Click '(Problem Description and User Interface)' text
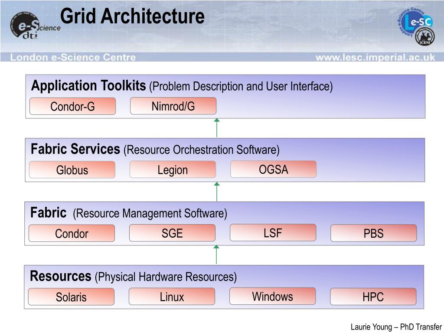Image resolution: width=444 pixels, height=333 pixels. 241,86
